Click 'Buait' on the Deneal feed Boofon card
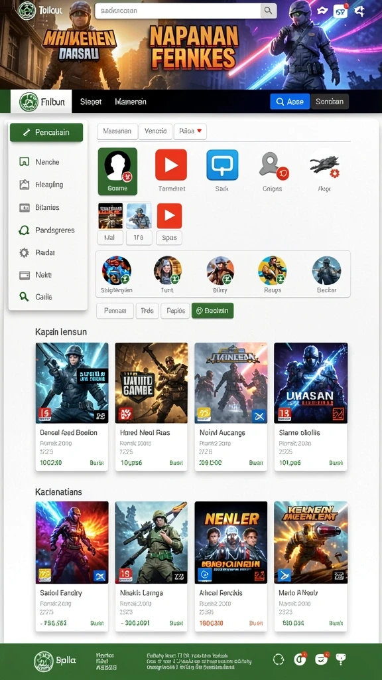The image size is (382, 680). (97, 463)
